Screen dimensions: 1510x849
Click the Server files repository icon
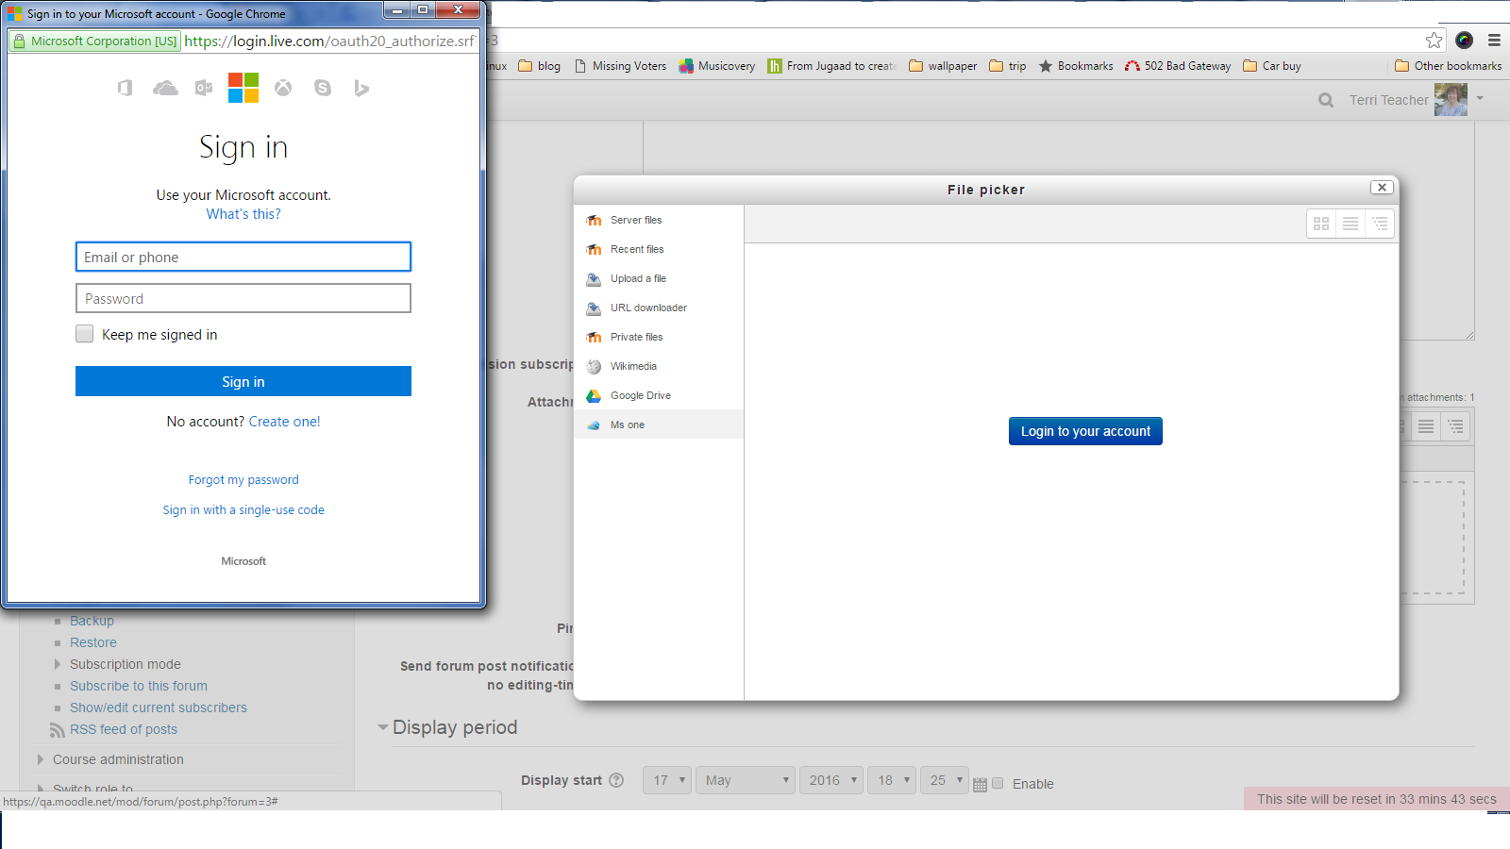click(594, 221)
